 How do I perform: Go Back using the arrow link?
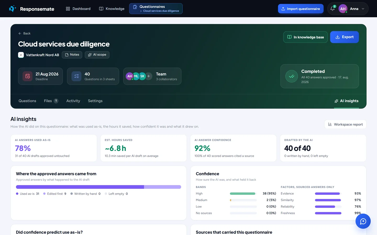(x=24, y=33)
